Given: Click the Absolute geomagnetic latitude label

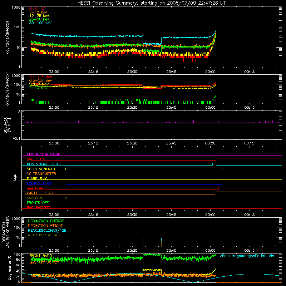Looking at the screenshot, I should click(247, 256).
